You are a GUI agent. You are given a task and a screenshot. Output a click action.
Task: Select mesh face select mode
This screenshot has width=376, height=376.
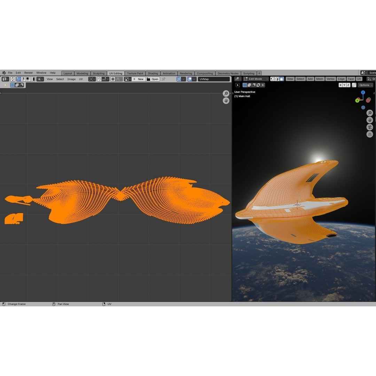point(282,79)
